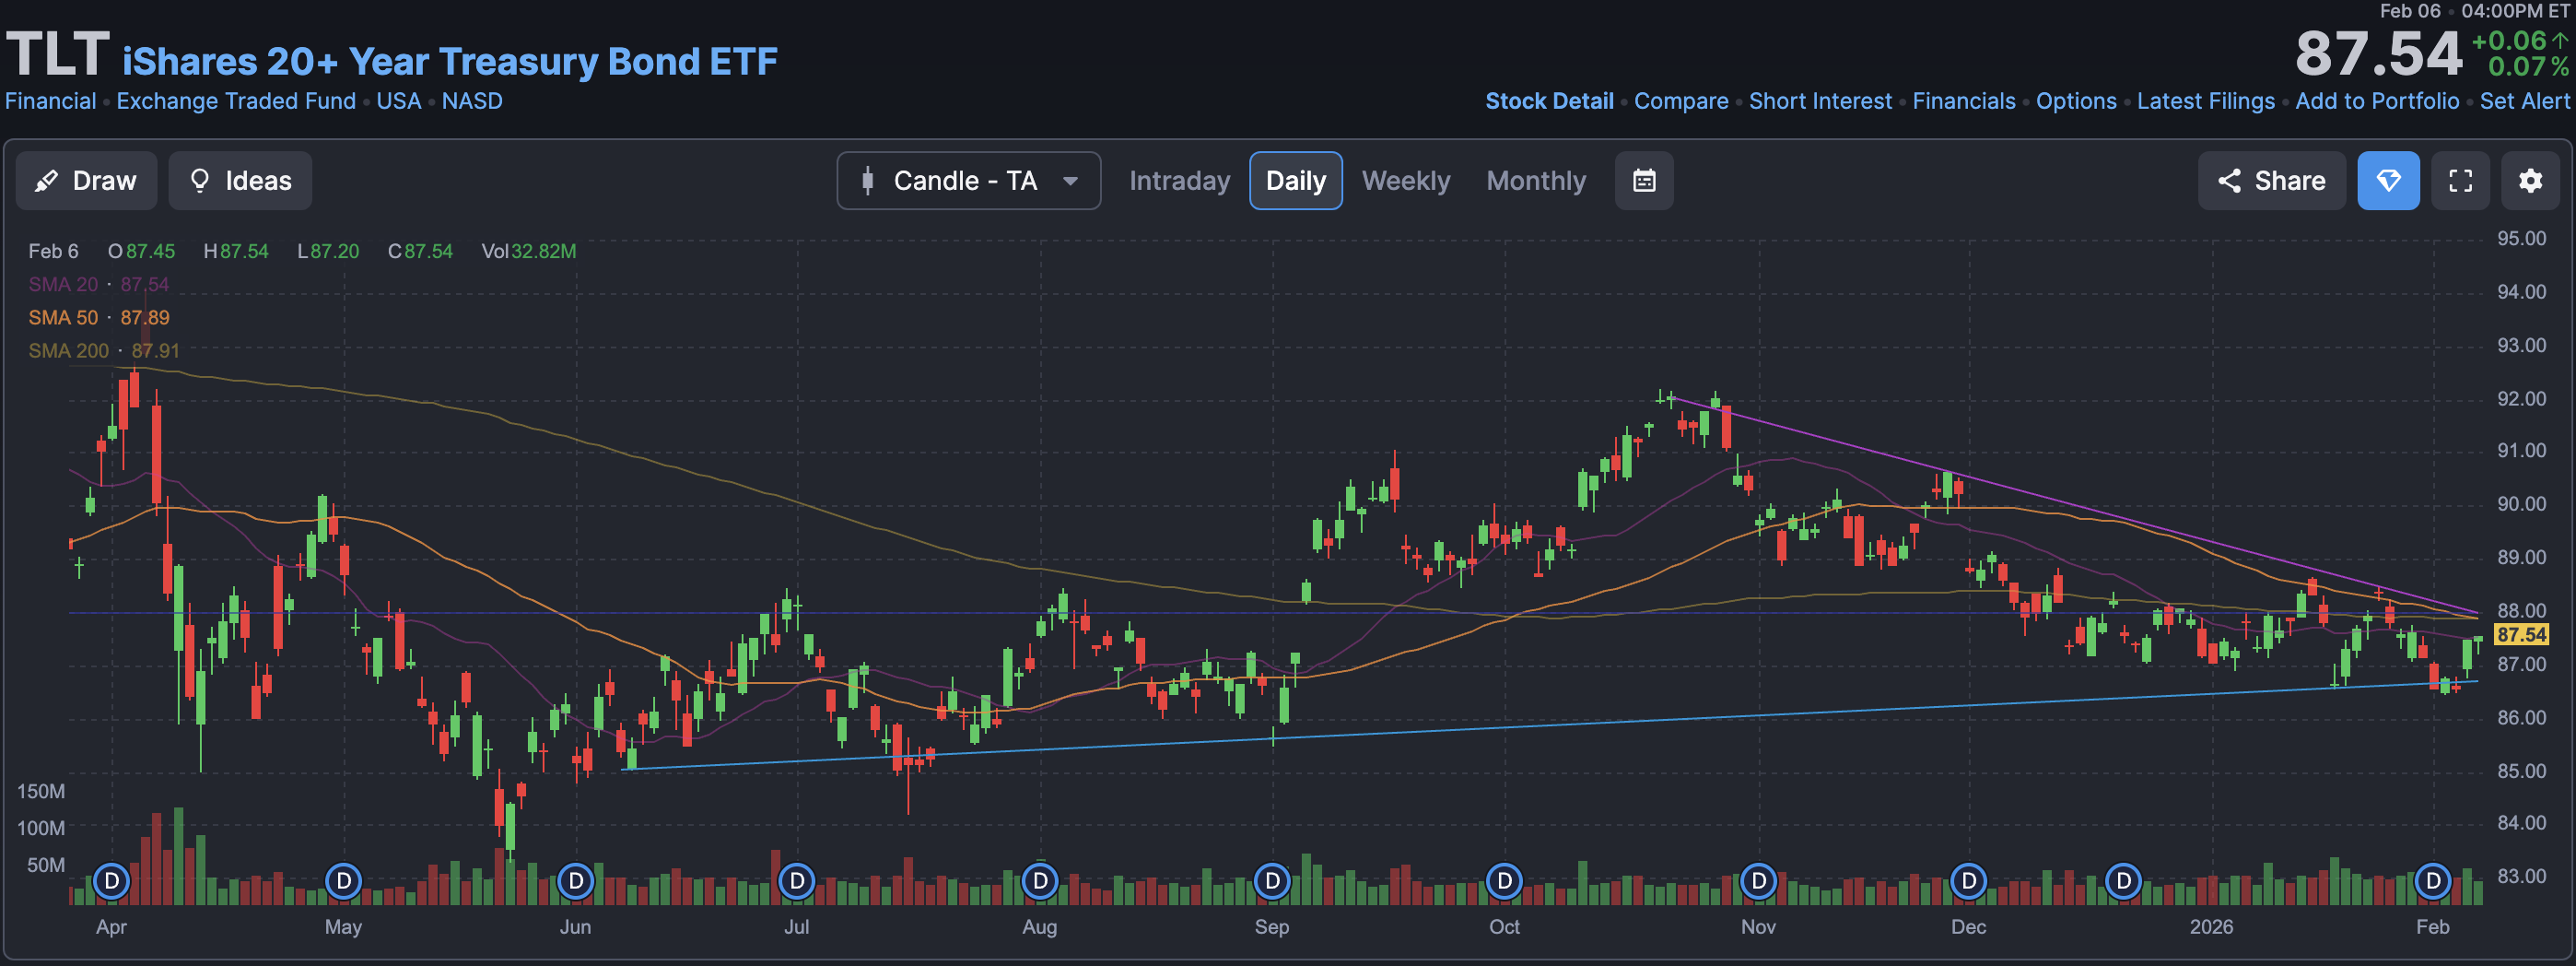Open Latest Filings link
This screenshot has width=2576, height=966.
2206,101
